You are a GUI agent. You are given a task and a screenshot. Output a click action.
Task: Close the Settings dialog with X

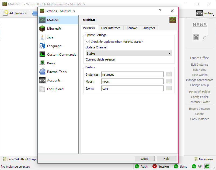coord(172,11)
